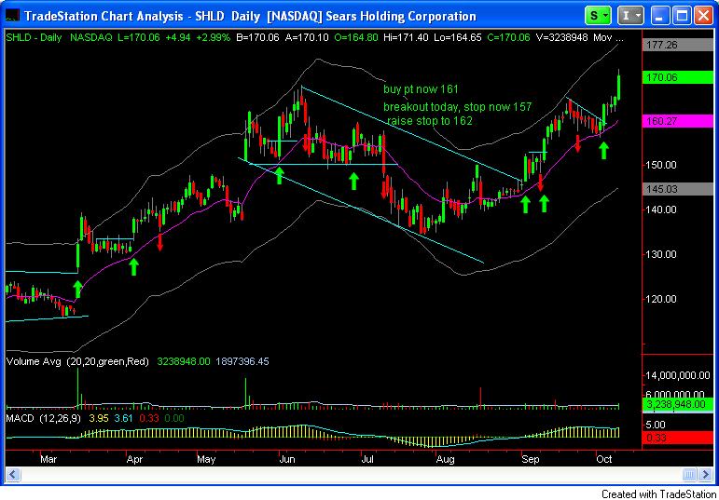
Task: Click the 5.00 MACD axis value
Action: (655, 425)
